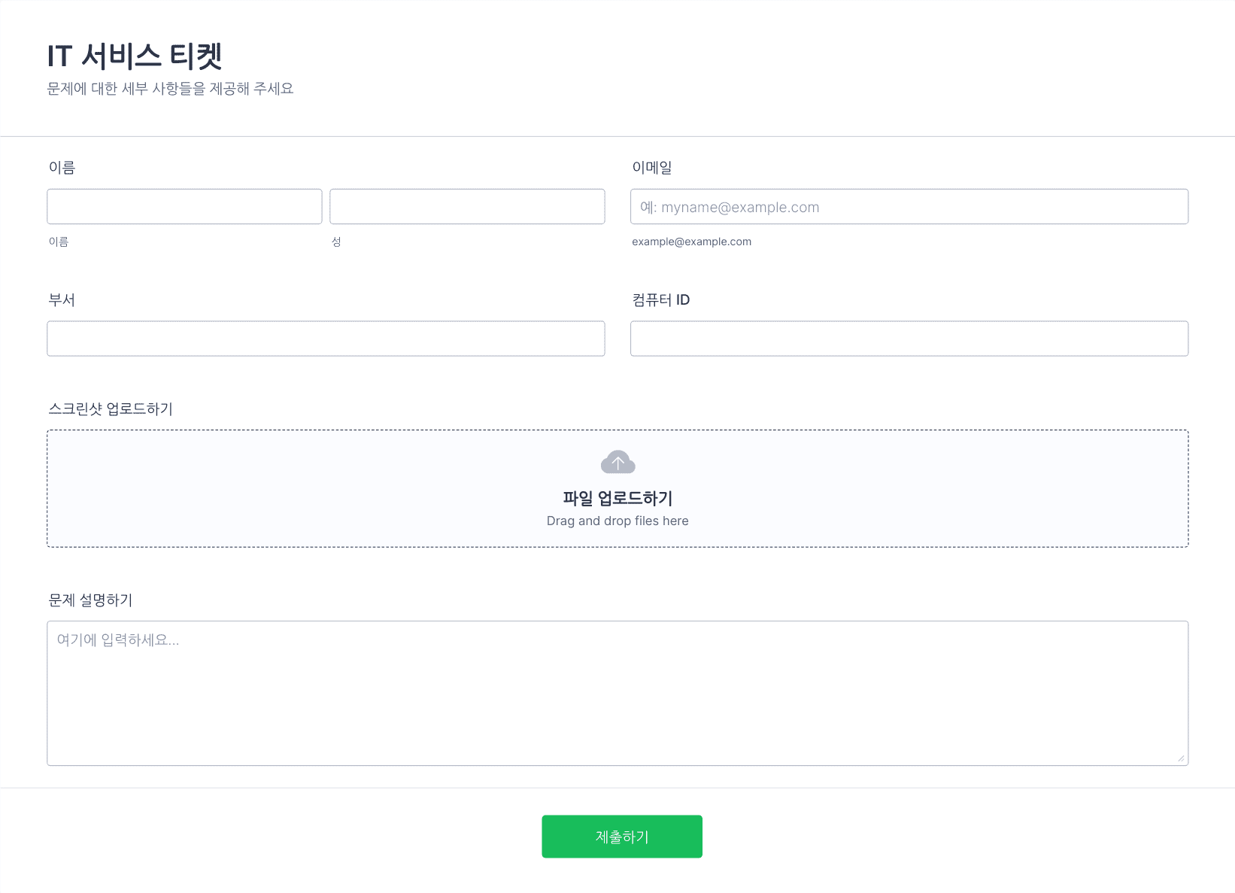The width and height of the screenshot is (1235, 893).
Task: Click the 컴퓨터 ID input field
Action: [x=909, y=339]
